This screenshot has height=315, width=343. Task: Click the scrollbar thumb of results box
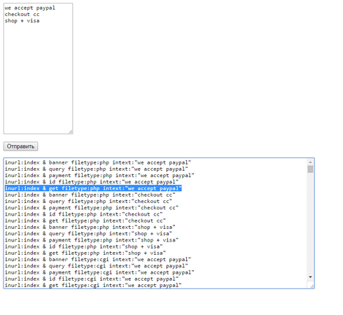tap(310, 169)
